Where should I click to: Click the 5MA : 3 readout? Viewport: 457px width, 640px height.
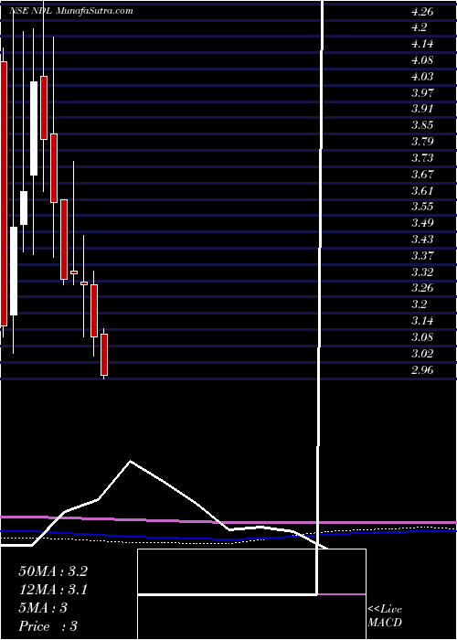[x=43, y=608]
